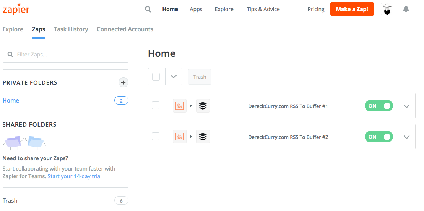Open Zap DereckCurry.com RSS To Buffer #2
The height and width of the screenshot is (211, 424).
(x=288, y=137)
